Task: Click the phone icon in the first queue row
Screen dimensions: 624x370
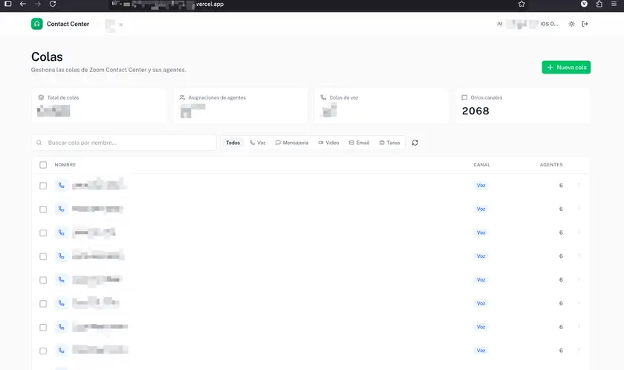Action: coord(61,186)
